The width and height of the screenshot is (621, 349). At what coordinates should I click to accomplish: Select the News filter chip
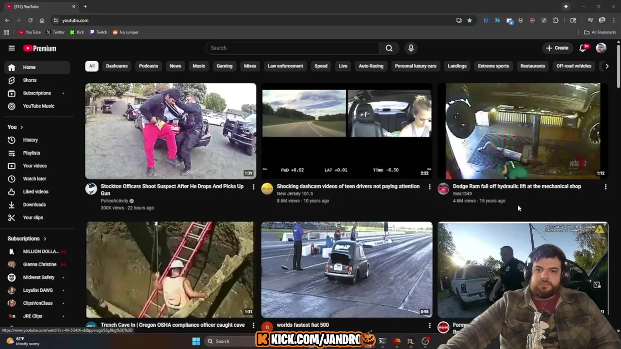pos(175,66)
